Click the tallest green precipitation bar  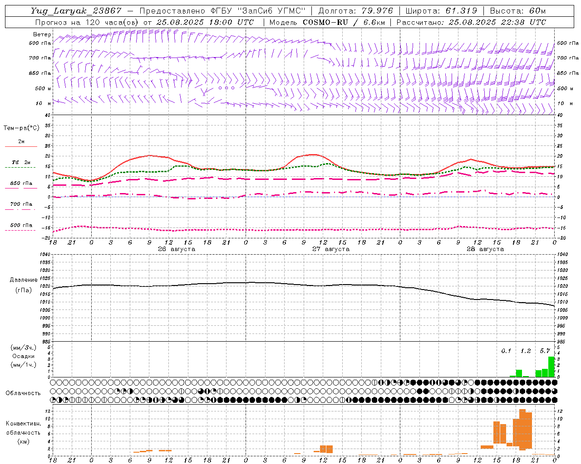point(551,367)
